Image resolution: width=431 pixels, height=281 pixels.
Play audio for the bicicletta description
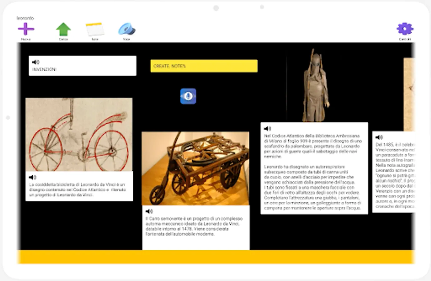(x=32, y=177)
